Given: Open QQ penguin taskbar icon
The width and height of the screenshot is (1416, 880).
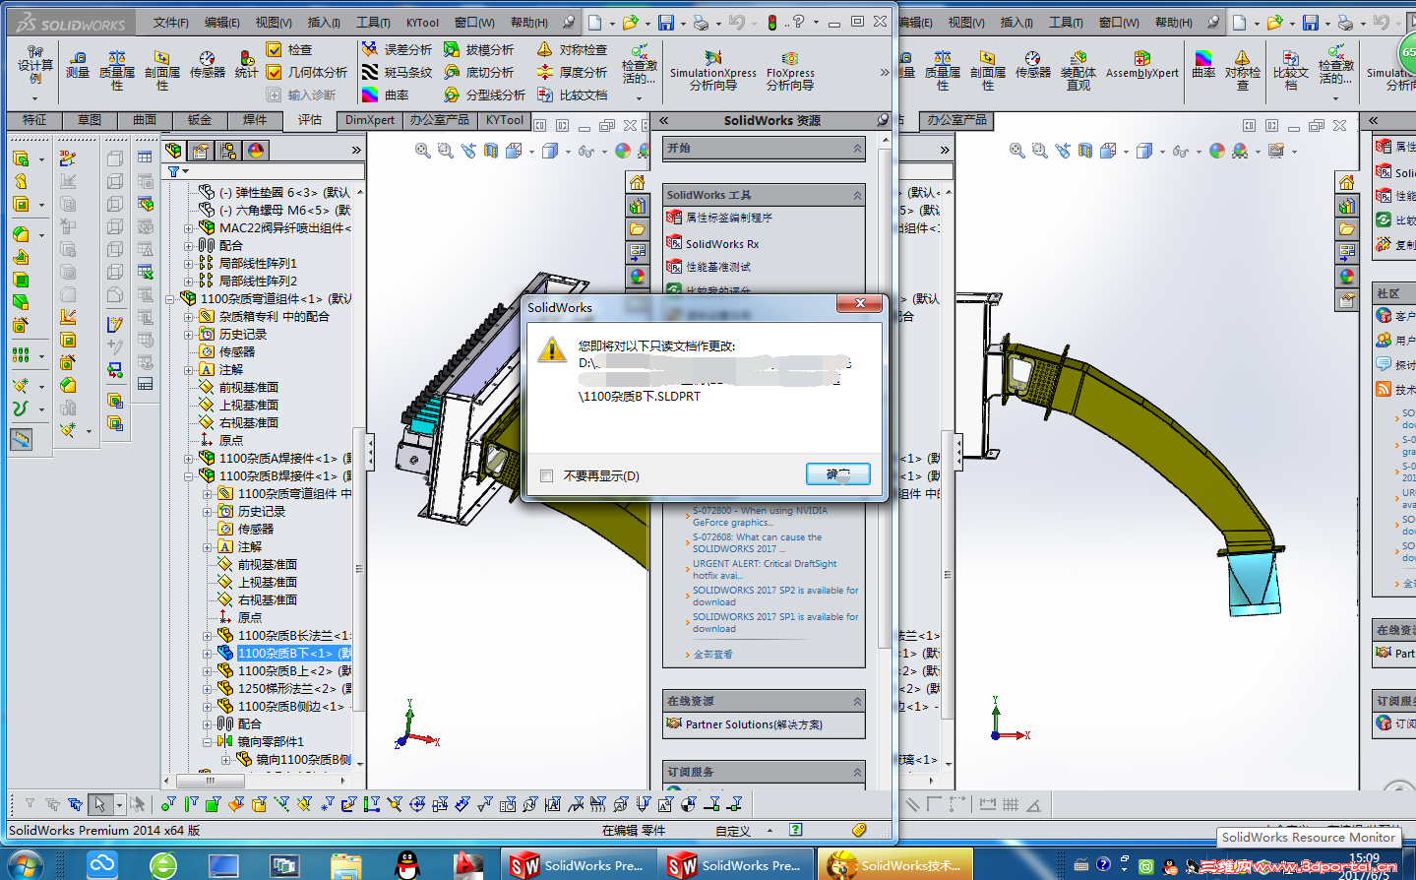Looking at the screenshot, I should [x=407, y=865].
